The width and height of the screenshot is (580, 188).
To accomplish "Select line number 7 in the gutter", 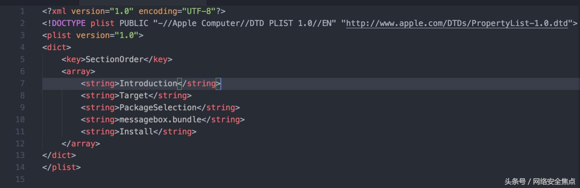I will [22, 84].
